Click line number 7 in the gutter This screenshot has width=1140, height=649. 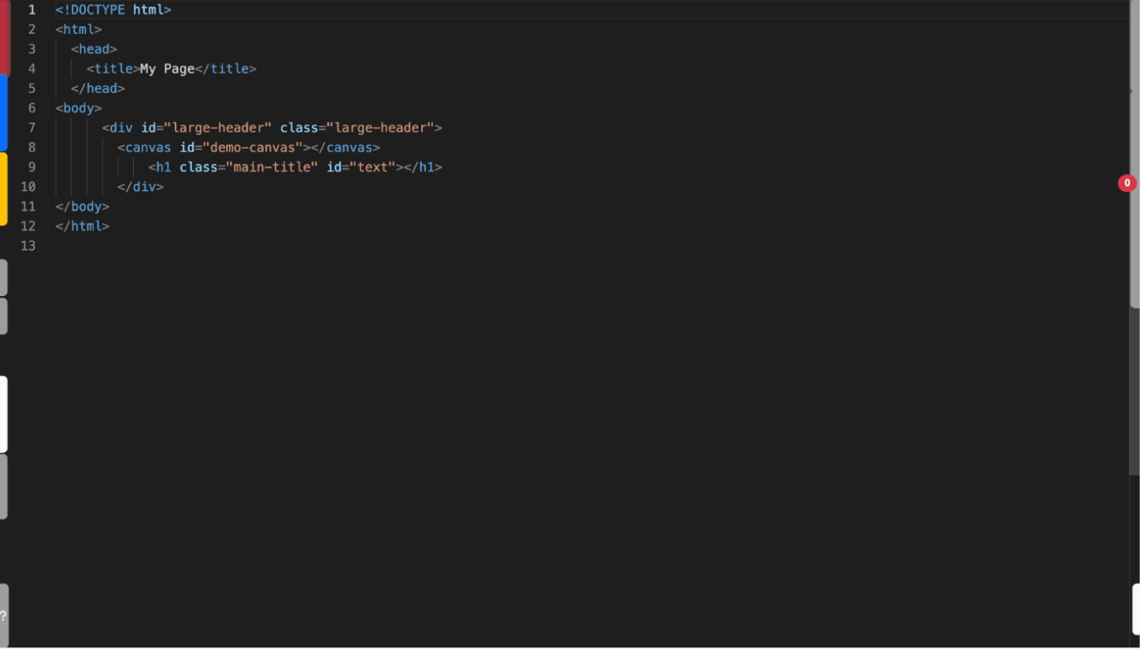click(31, 128)
